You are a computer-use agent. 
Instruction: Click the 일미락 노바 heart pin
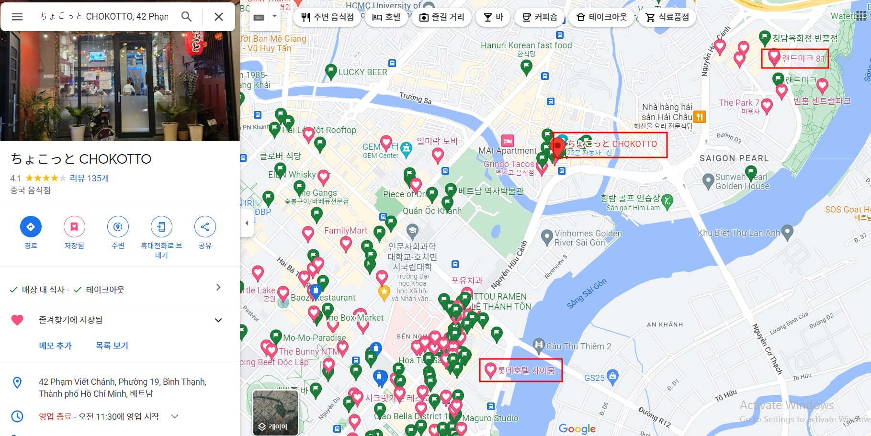coord(438,156)
